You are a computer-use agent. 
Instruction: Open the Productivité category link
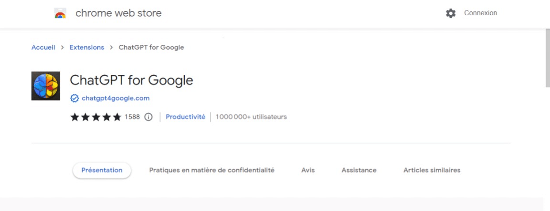point(185,117)
